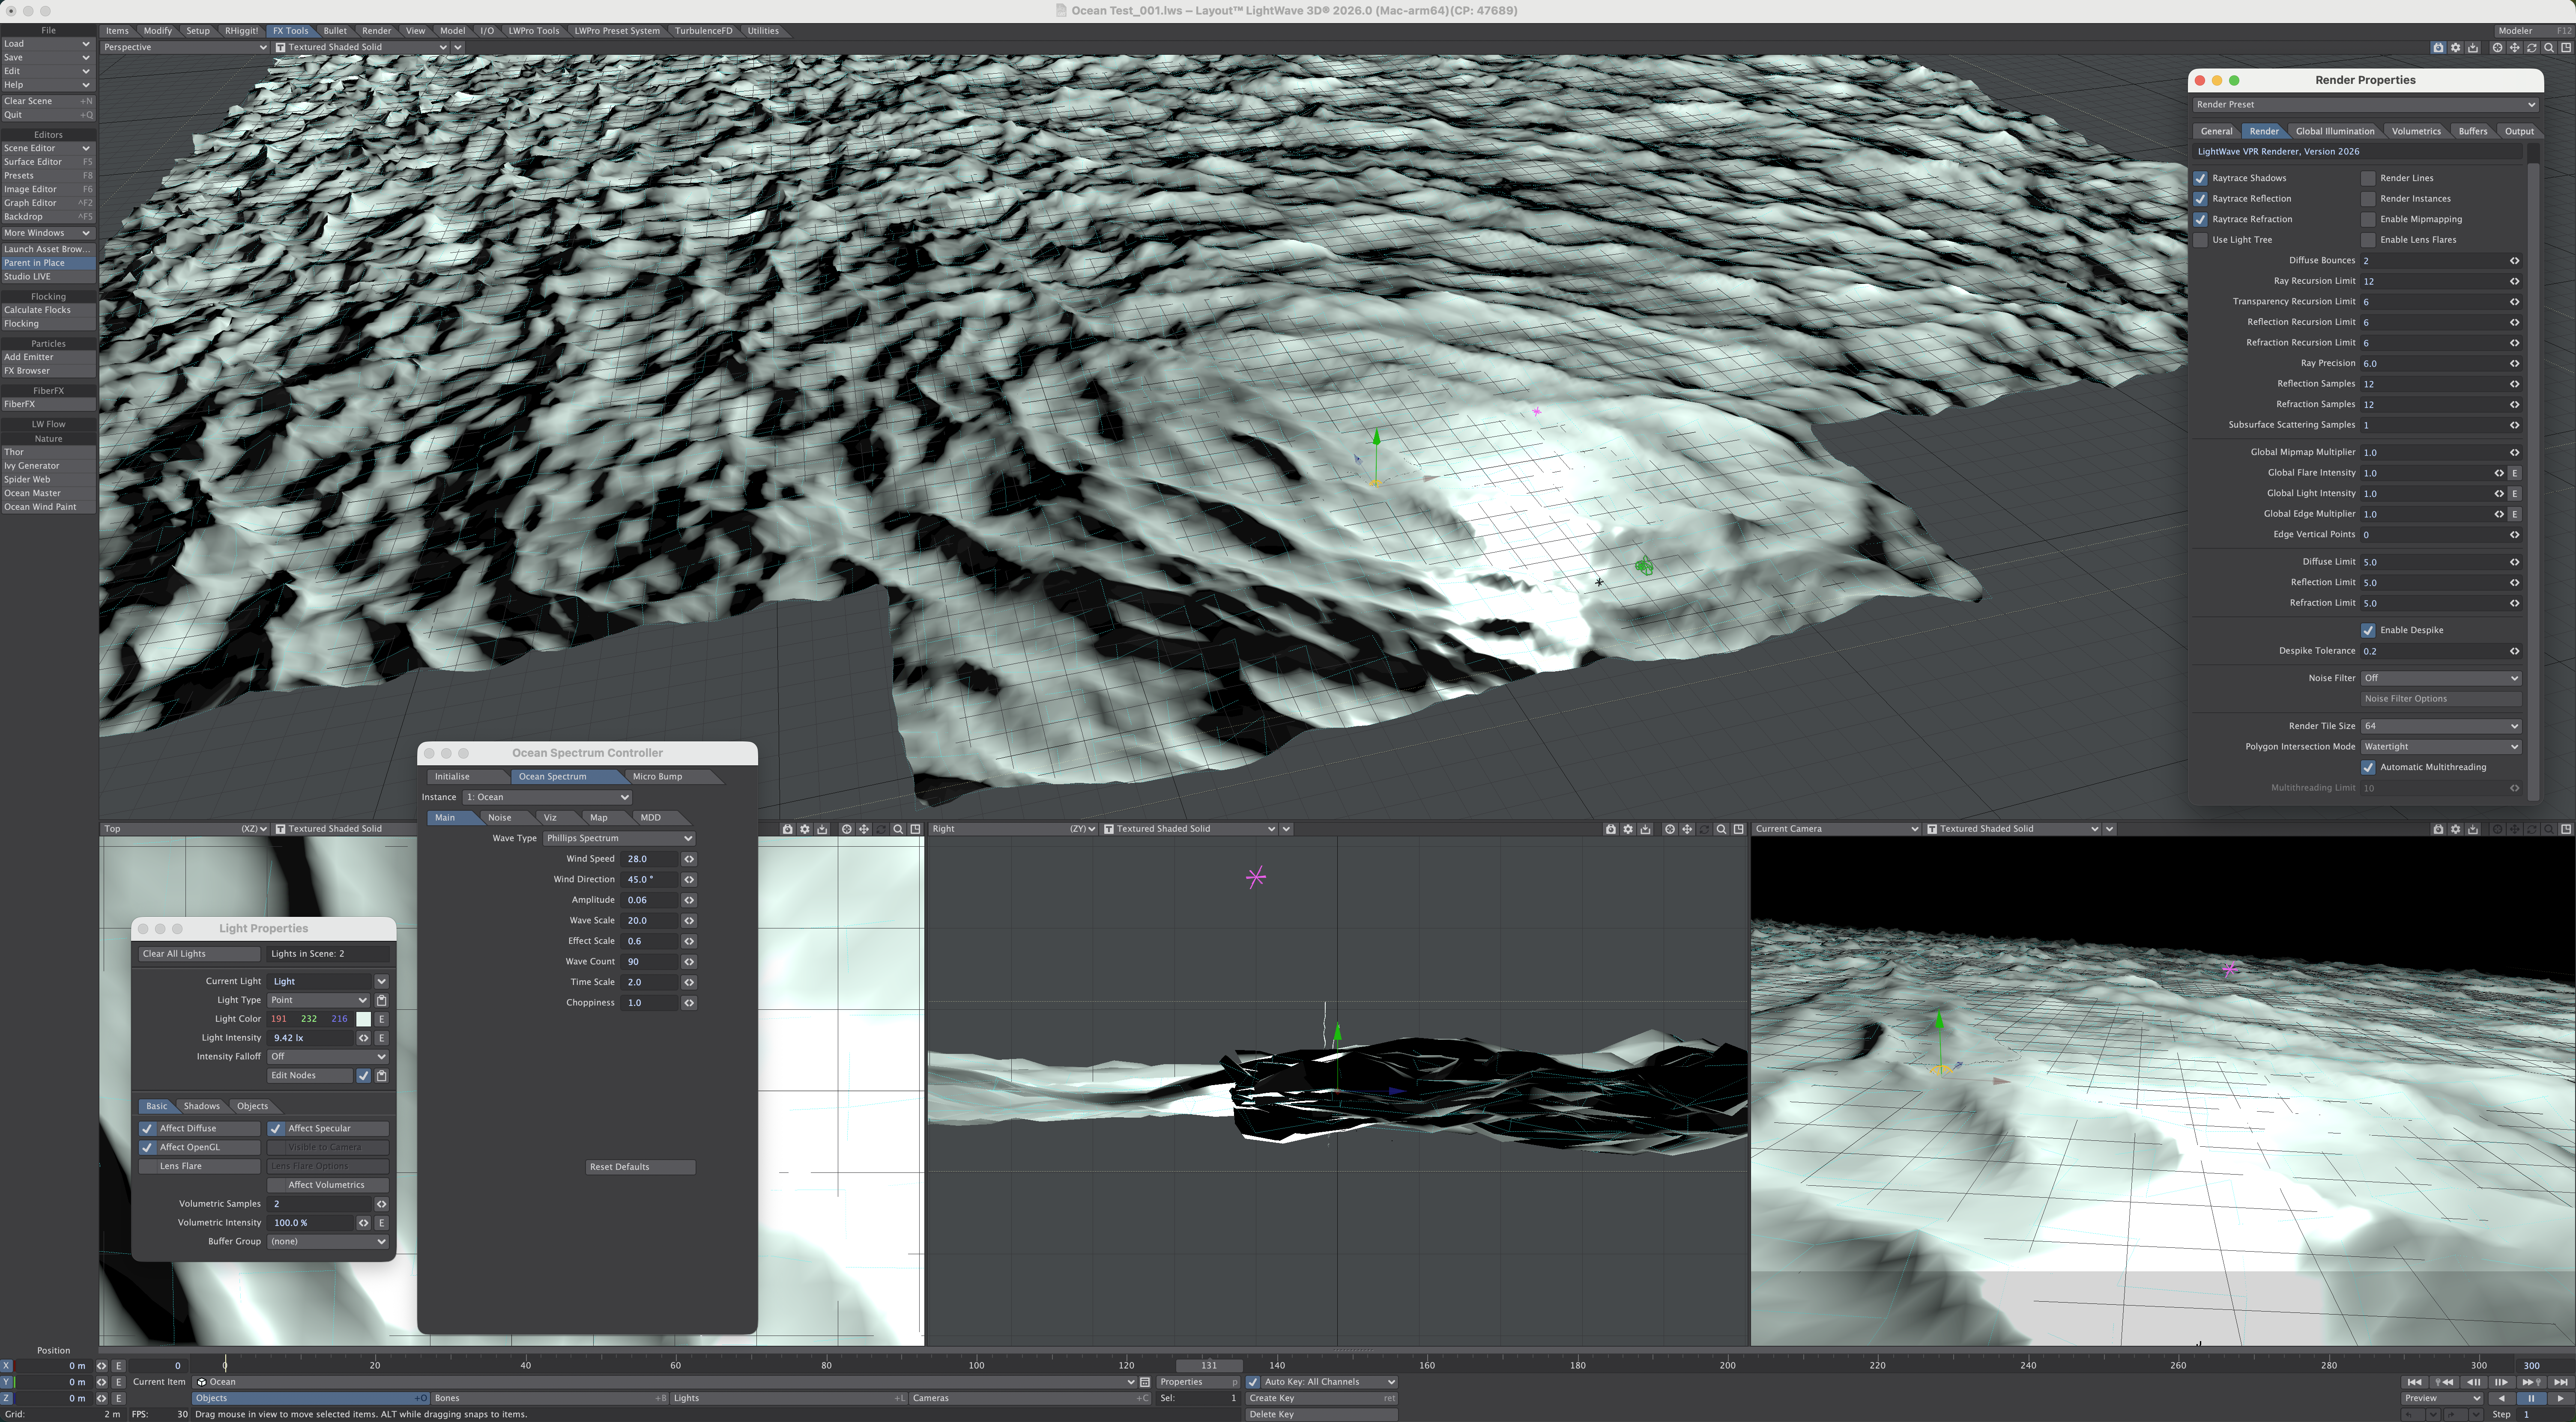The width and height of the screenshot is (2576, 1422).
Task: Open the Wave Type Phillips Spectrum dropdown
Action: (619, 839)
